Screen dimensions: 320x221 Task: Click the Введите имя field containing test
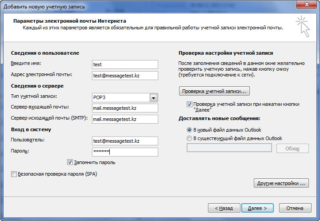click(125, 64)
